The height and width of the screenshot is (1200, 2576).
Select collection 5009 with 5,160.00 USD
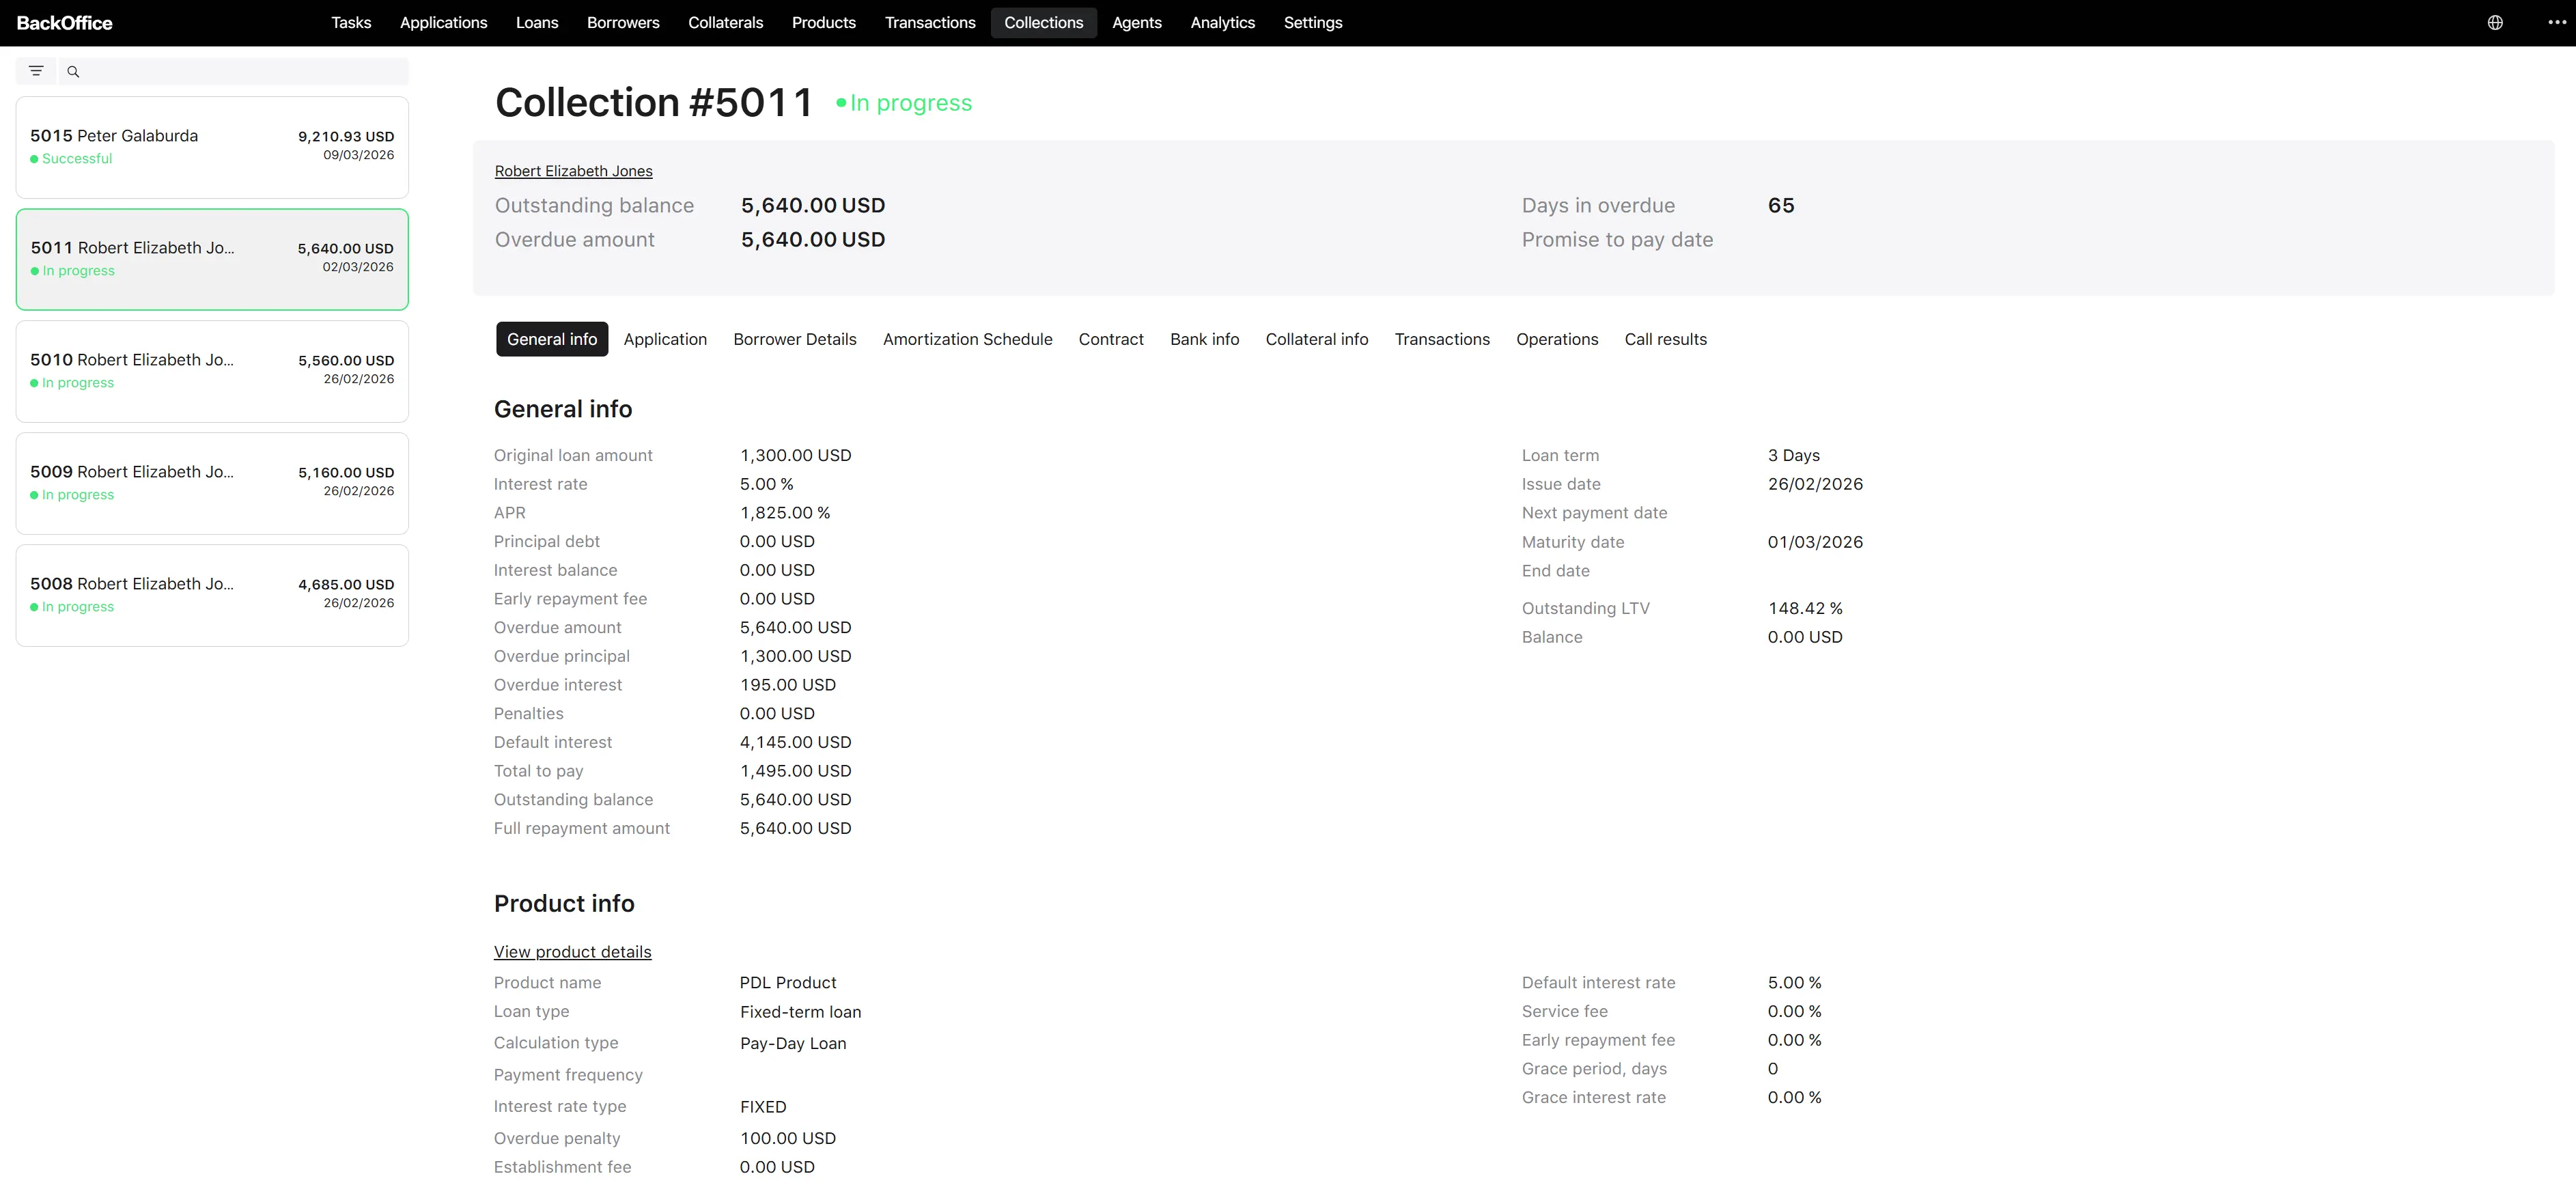[212, 483]
